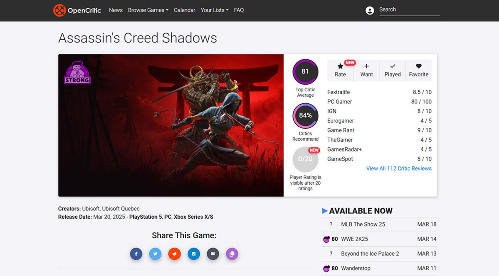The height and width of the screenshot is (276, 499).
Task: Click the star Rate button
Action: (x=340, y=70)
